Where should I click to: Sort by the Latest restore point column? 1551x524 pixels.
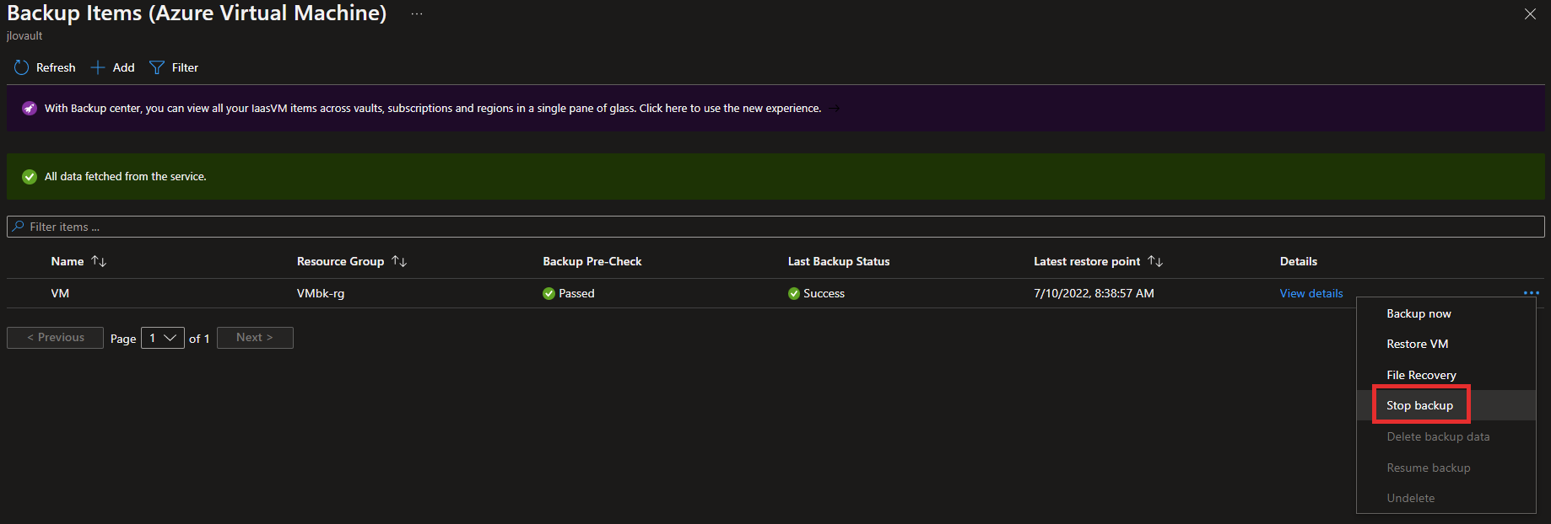[1155, 261]
